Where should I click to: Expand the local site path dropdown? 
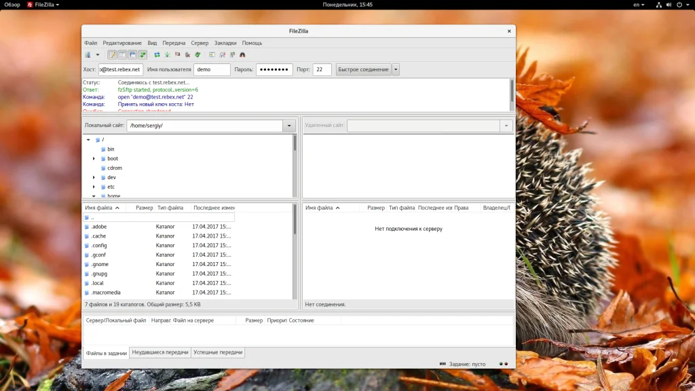point(290,126)
